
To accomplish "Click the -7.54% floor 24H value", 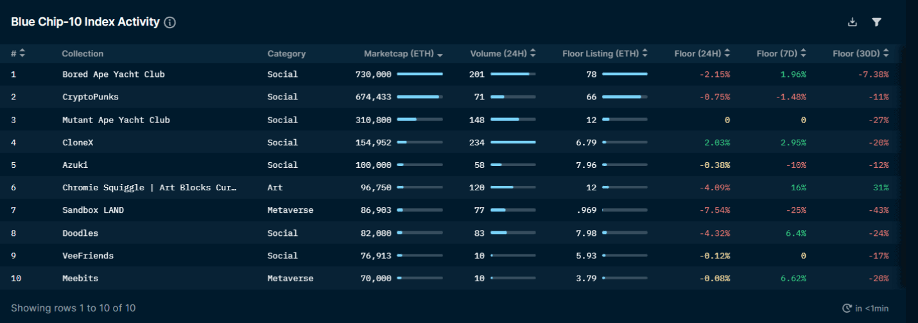I will 714,210.
